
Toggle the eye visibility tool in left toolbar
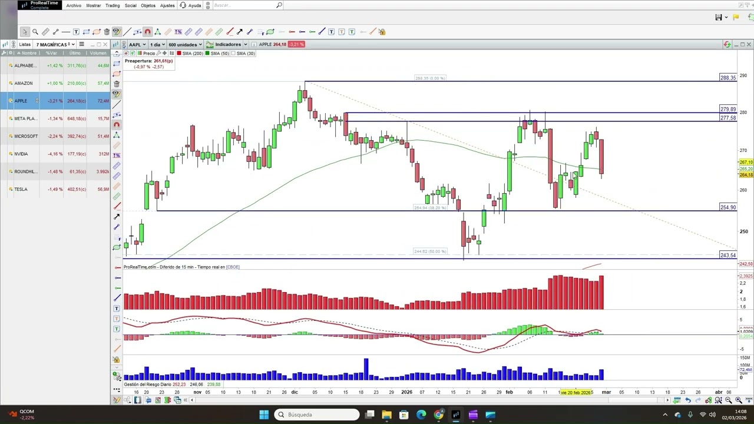tap(117, 94)
